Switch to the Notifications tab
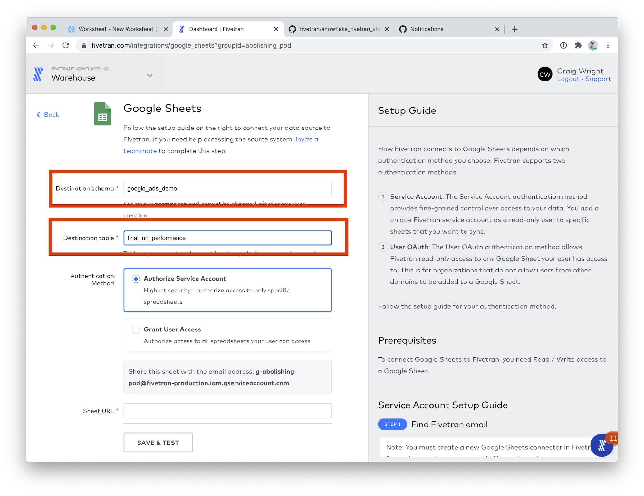Screen dimensions: 644x496 (427, 29)
